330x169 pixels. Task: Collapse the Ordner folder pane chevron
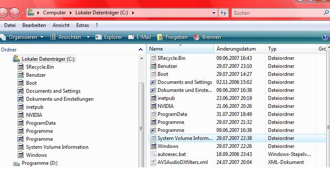coord(141,49)
